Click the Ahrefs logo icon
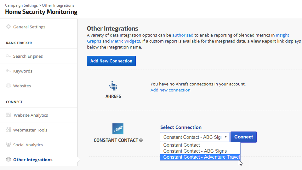 click(113, 86)
